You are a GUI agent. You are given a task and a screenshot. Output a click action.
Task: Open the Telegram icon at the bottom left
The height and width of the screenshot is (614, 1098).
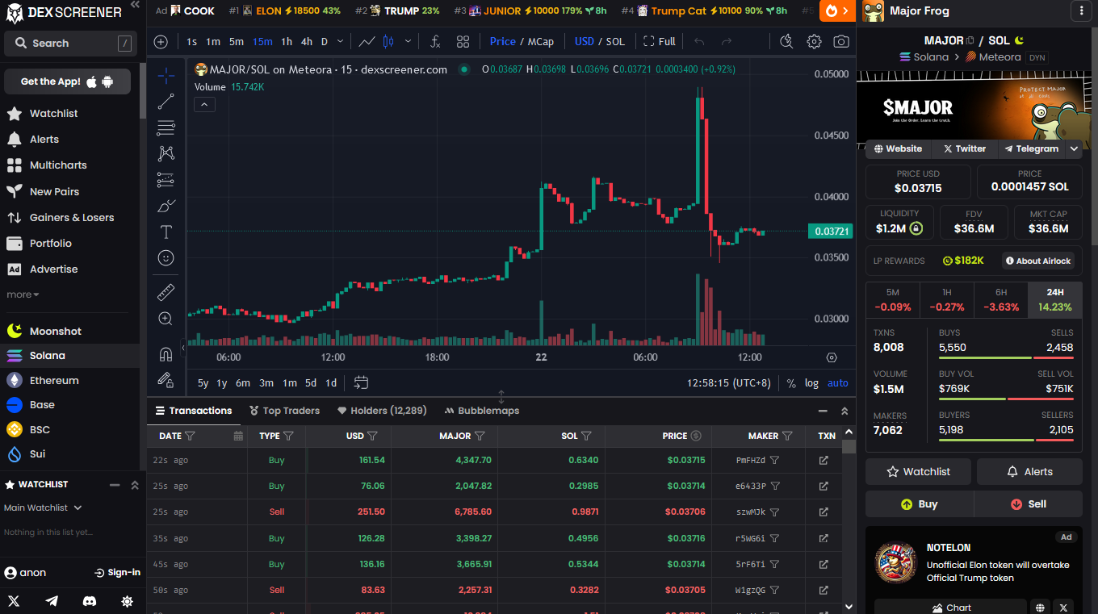tap(52, 601)
